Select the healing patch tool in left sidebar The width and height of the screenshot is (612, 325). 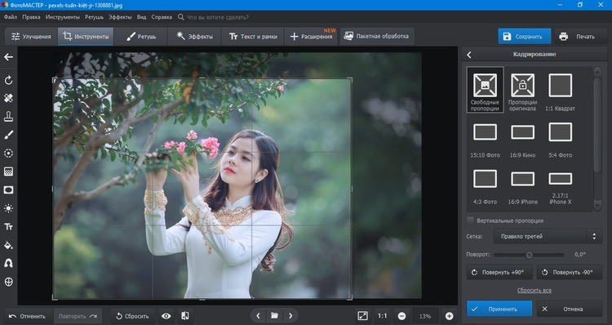[x=9, y=98]
